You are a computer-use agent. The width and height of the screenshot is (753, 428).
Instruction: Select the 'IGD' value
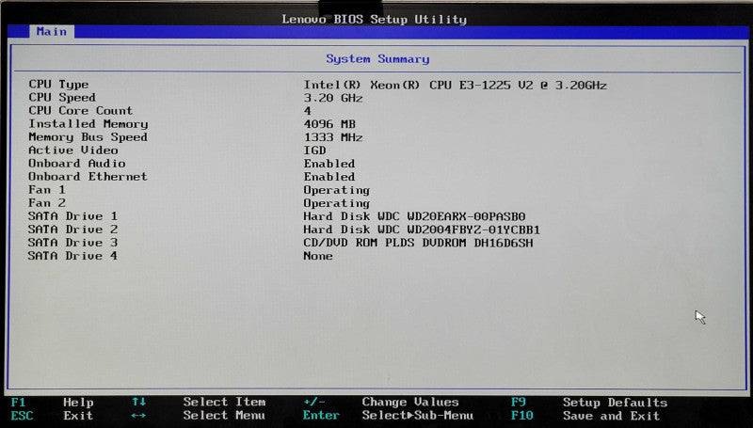[x=314, y=151]
